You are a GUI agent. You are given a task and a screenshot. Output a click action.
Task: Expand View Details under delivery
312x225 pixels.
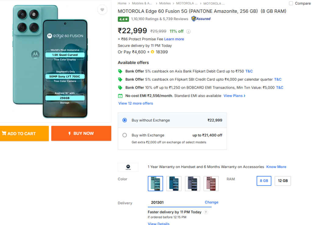tap(158, 223)
